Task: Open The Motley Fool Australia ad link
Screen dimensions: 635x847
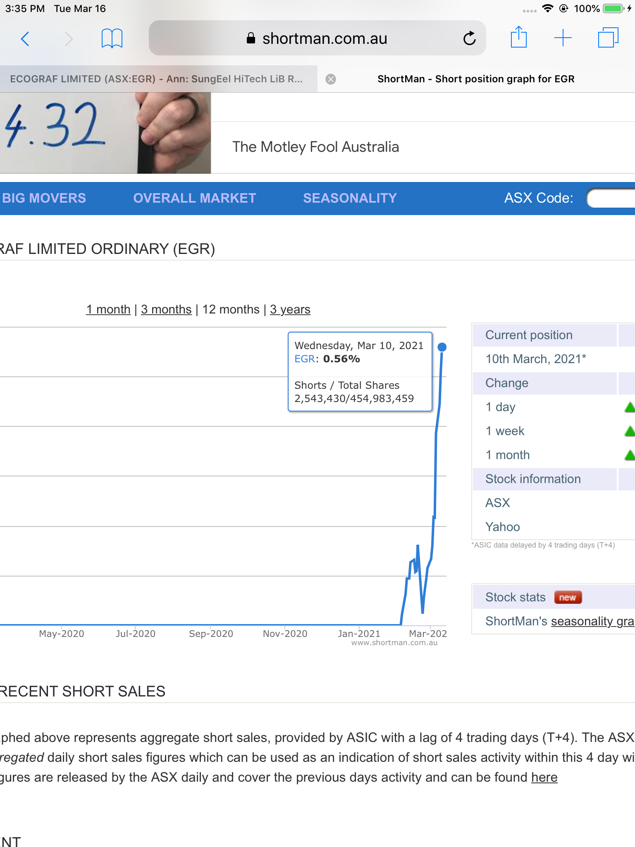Action: [316, 147]
